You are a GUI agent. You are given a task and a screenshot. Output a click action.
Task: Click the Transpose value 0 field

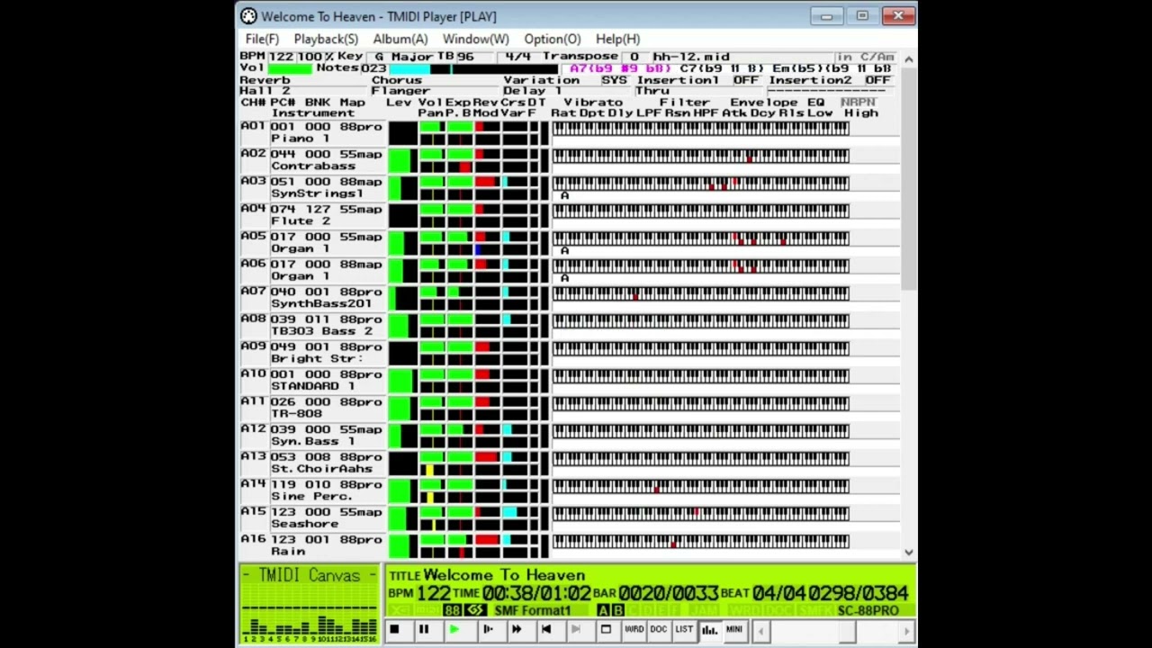pos(634,57)
